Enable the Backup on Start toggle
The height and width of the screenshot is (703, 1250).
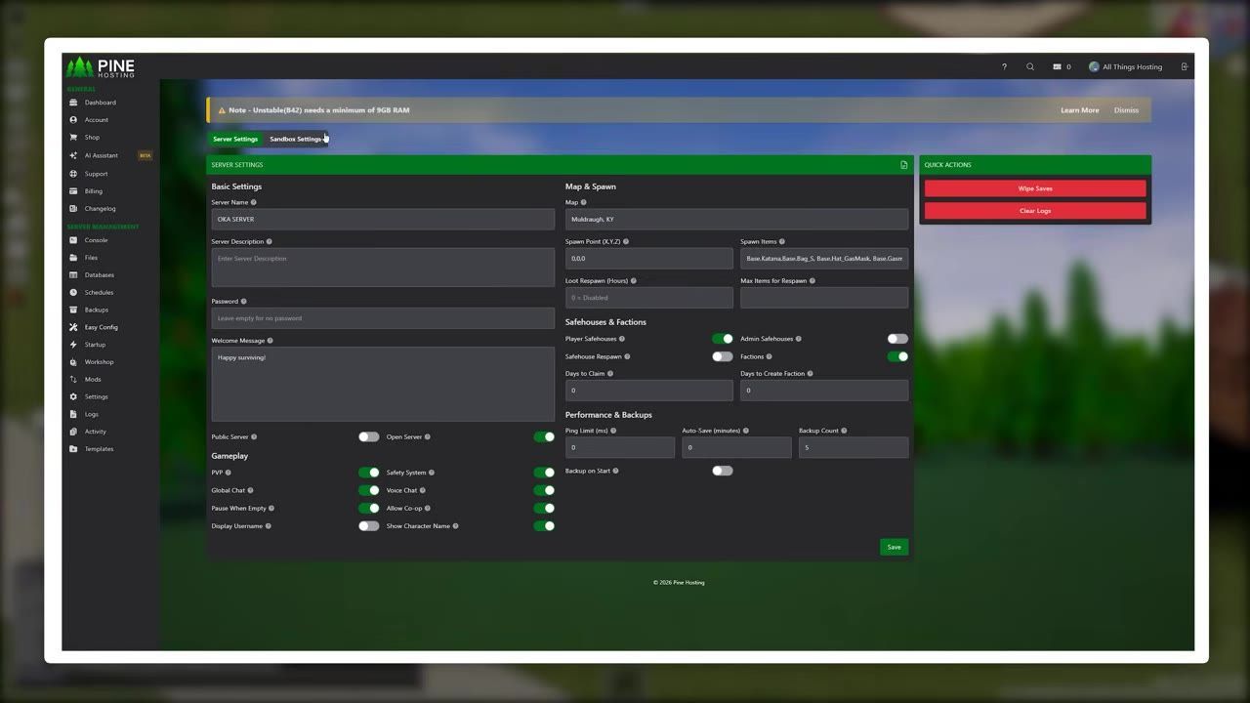[x=723, y=471]
